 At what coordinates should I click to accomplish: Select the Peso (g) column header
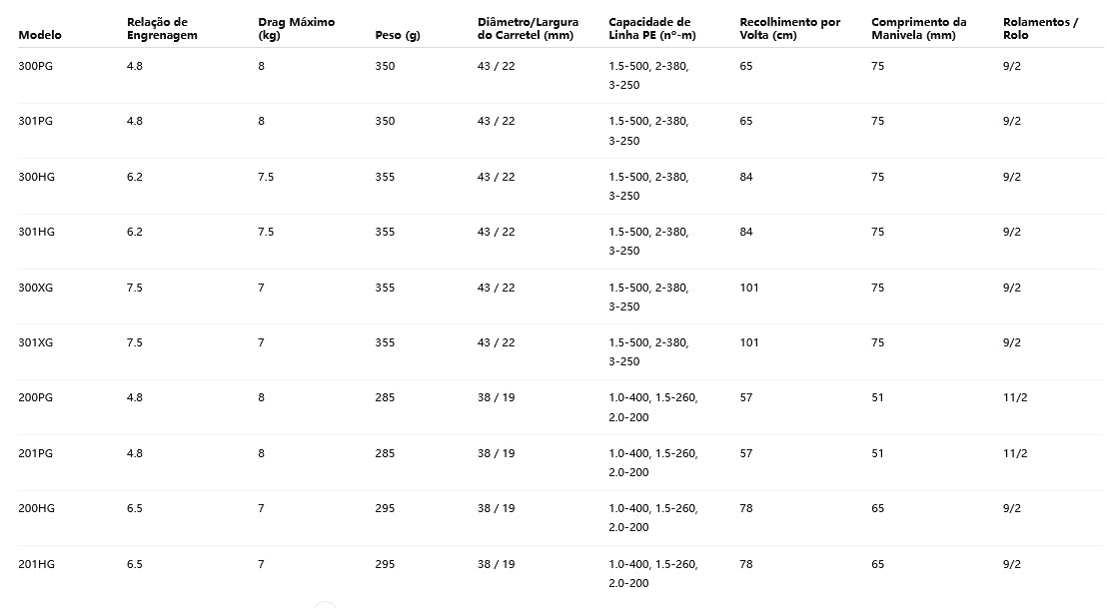pos(398,35)
